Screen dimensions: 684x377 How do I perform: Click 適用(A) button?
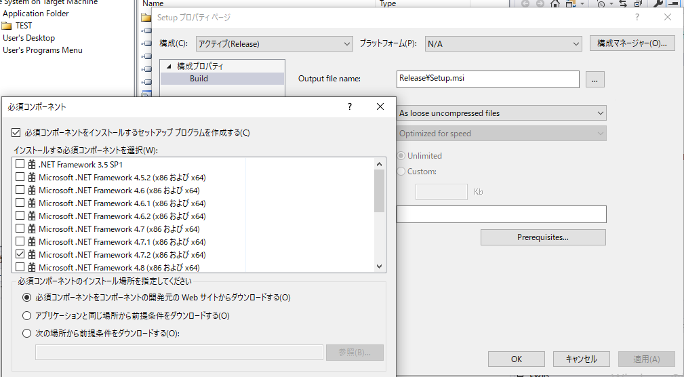(x=647, y=359)
